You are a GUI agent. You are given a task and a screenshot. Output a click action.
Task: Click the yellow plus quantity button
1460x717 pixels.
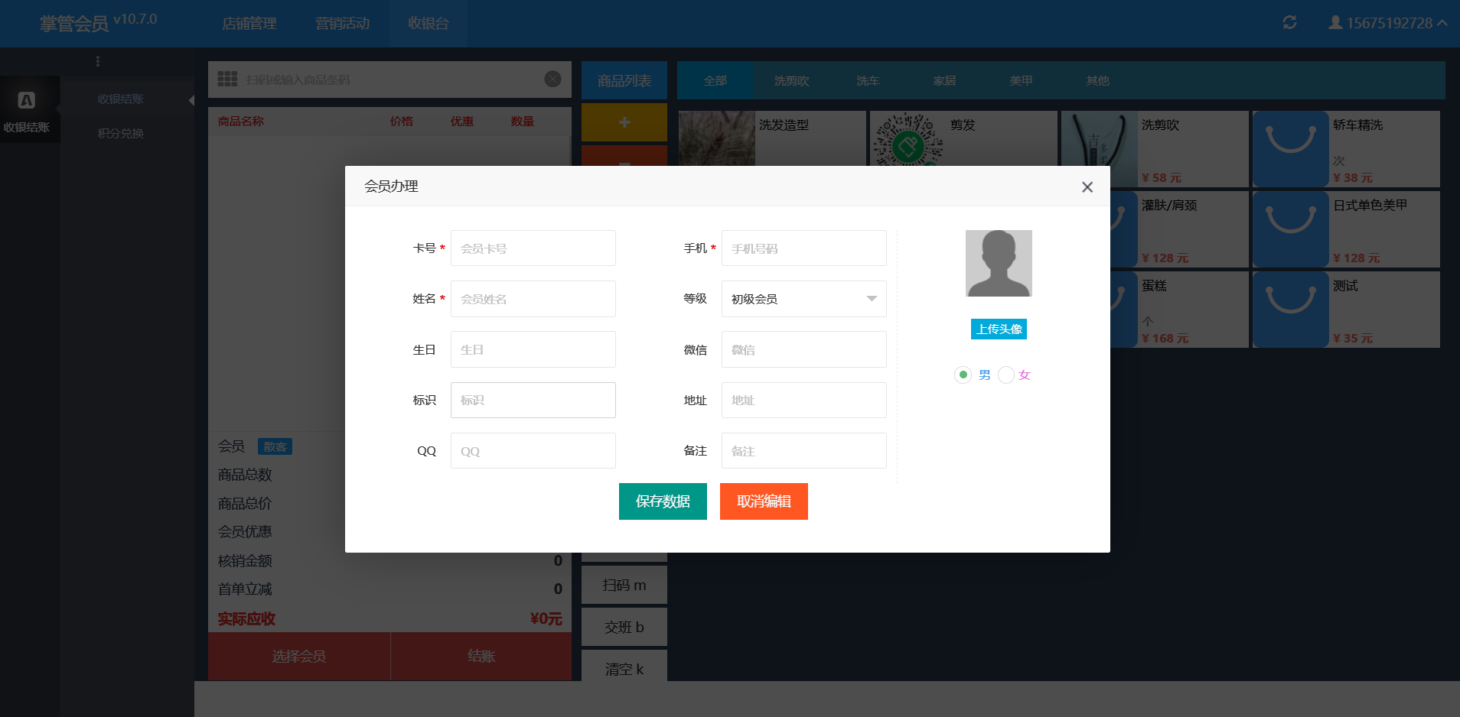click(624, 122)
